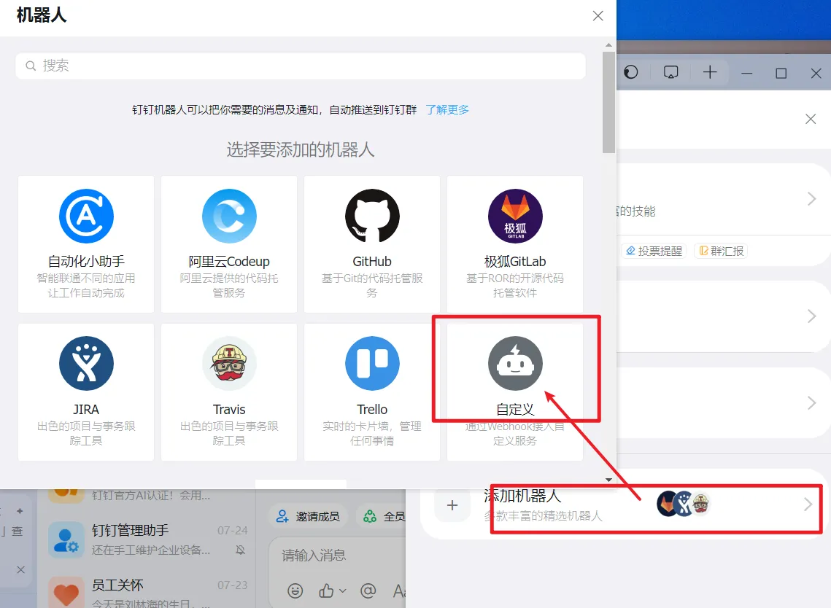
Task: Close the 机器人 dialog
Action: pyautogui.click(x=598, y=16)
